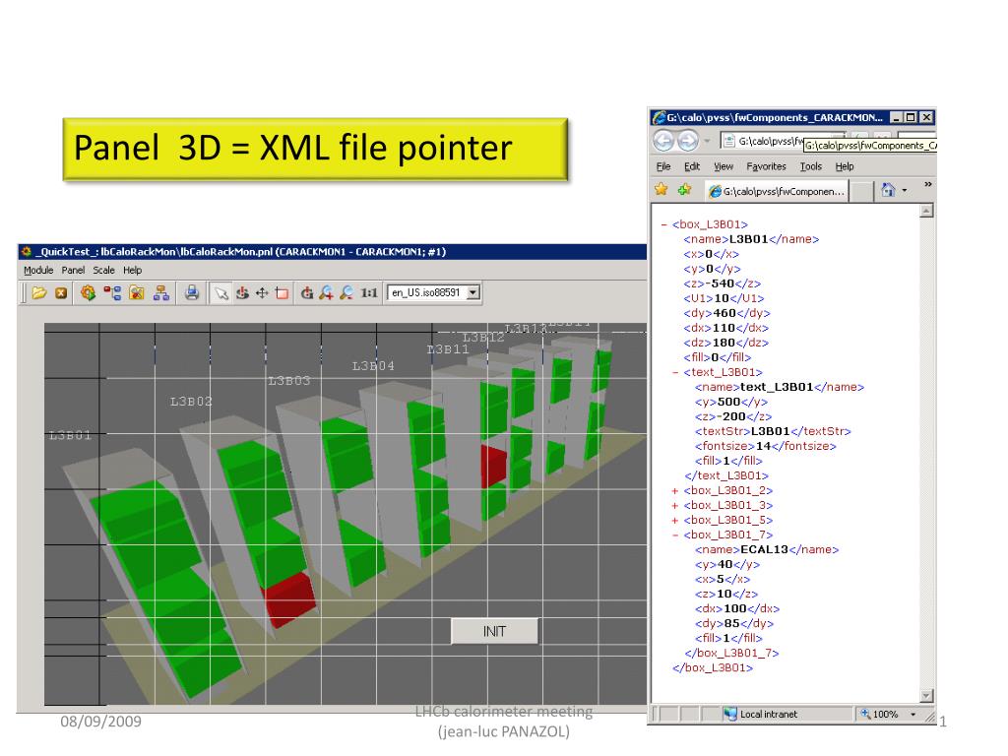This screenshot has width=1008, height=756.
Task: Open recent pages dropdown next to Forward button
Action: point(707,140)
